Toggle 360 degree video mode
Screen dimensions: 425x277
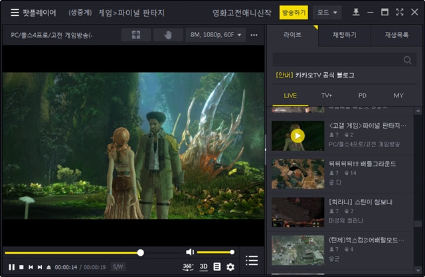(x=188, y=267)
